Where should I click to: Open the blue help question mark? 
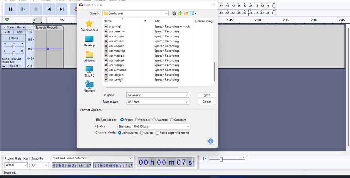coord(210,141)
